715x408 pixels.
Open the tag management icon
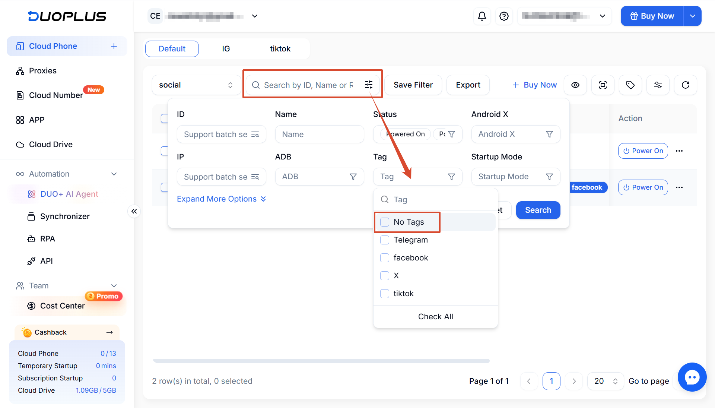tap(630, 85)
